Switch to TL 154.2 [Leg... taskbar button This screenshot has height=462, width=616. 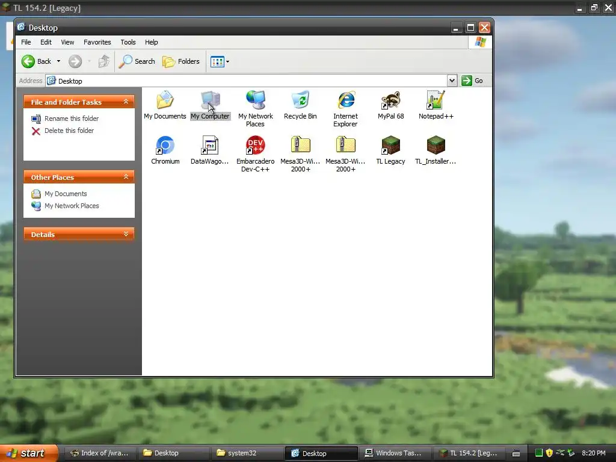[469, 453]
